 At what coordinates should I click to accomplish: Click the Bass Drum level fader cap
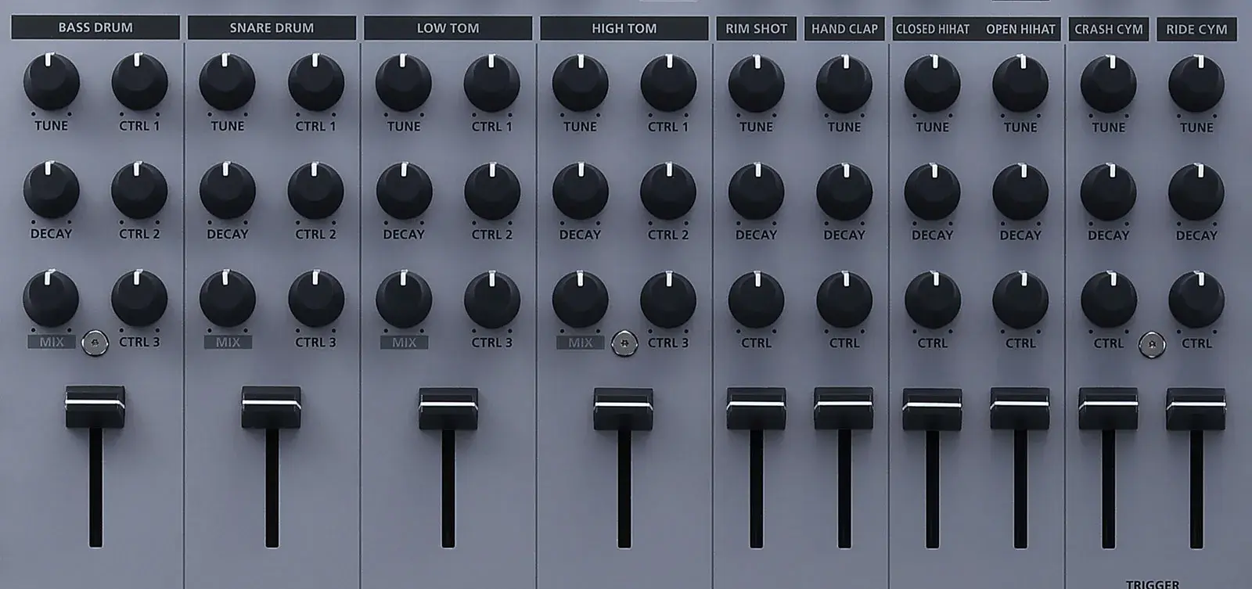(x=95, y=406)
